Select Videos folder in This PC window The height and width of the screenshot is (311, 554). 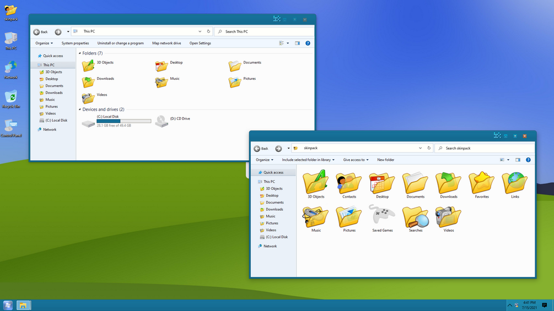[x=94, y=97]
